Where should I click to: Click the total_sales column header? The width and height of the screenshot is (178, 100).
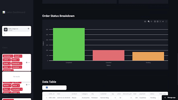tap(163, 94)
